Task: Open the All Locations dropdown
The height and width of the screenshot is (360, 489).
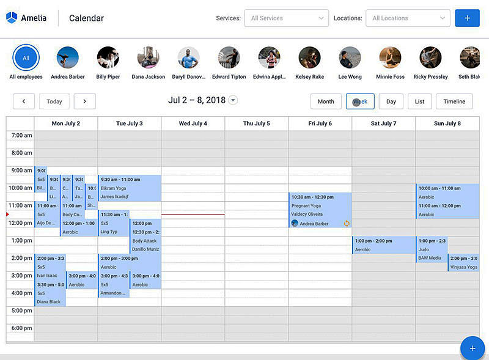Action: pyautogui.click(x=407, y=18)
